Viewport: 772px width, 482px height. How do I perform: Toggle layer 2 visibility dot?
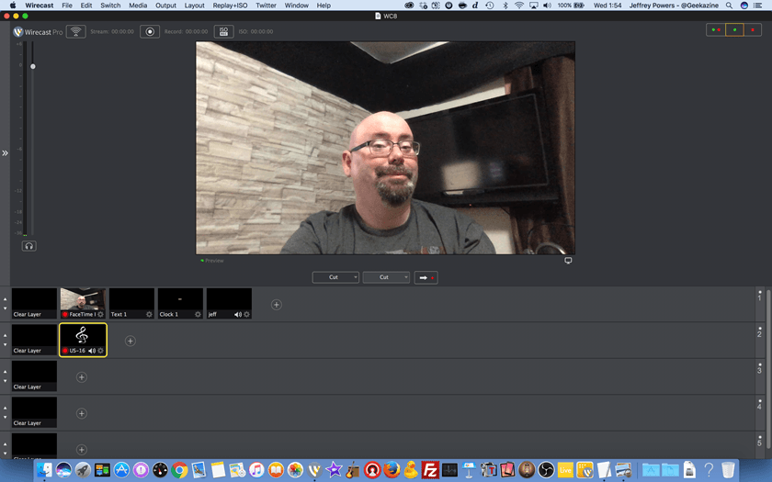760,328
